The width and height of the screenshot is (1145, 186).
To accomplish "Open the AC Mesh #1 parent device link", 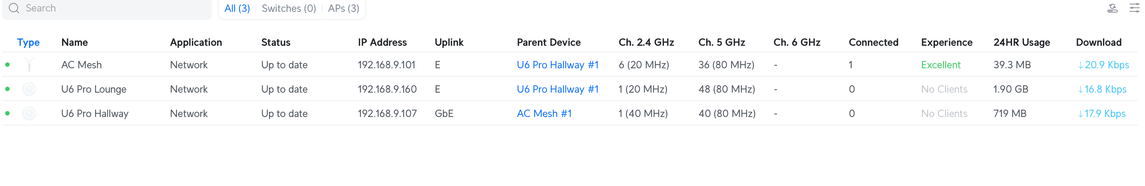I will 544,114.
